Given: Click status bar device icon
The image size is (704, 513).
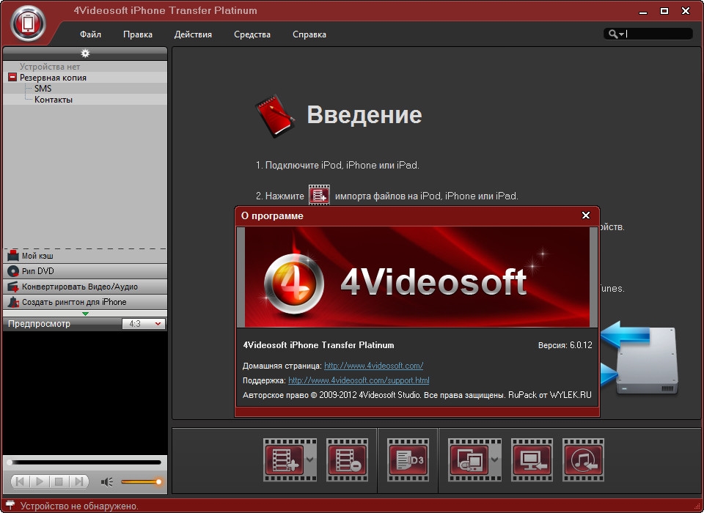Looking at the screenshot, I should [x=10, y=506].
